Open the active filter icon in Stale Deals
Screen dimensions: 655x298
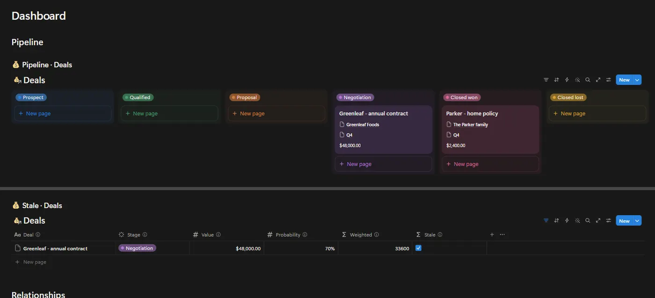coord(546,220)
